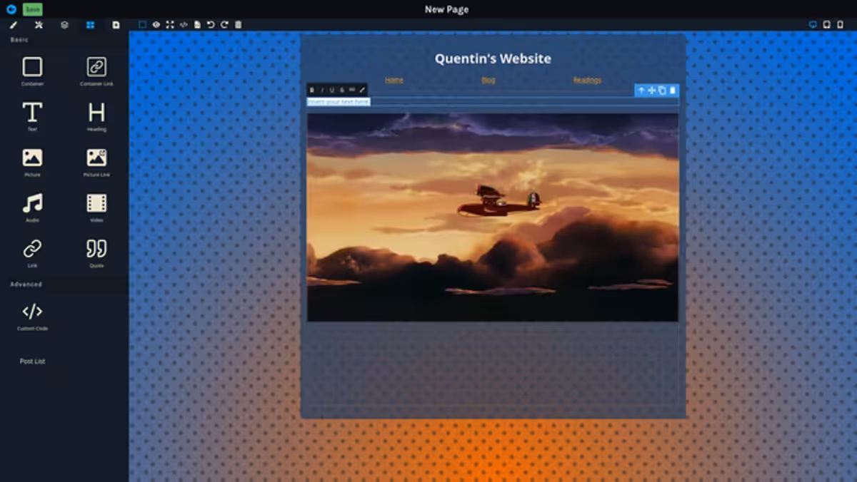Open the style manager brush tab
Image resolution: width=857 pixels, height=482 pixels.
13,25
